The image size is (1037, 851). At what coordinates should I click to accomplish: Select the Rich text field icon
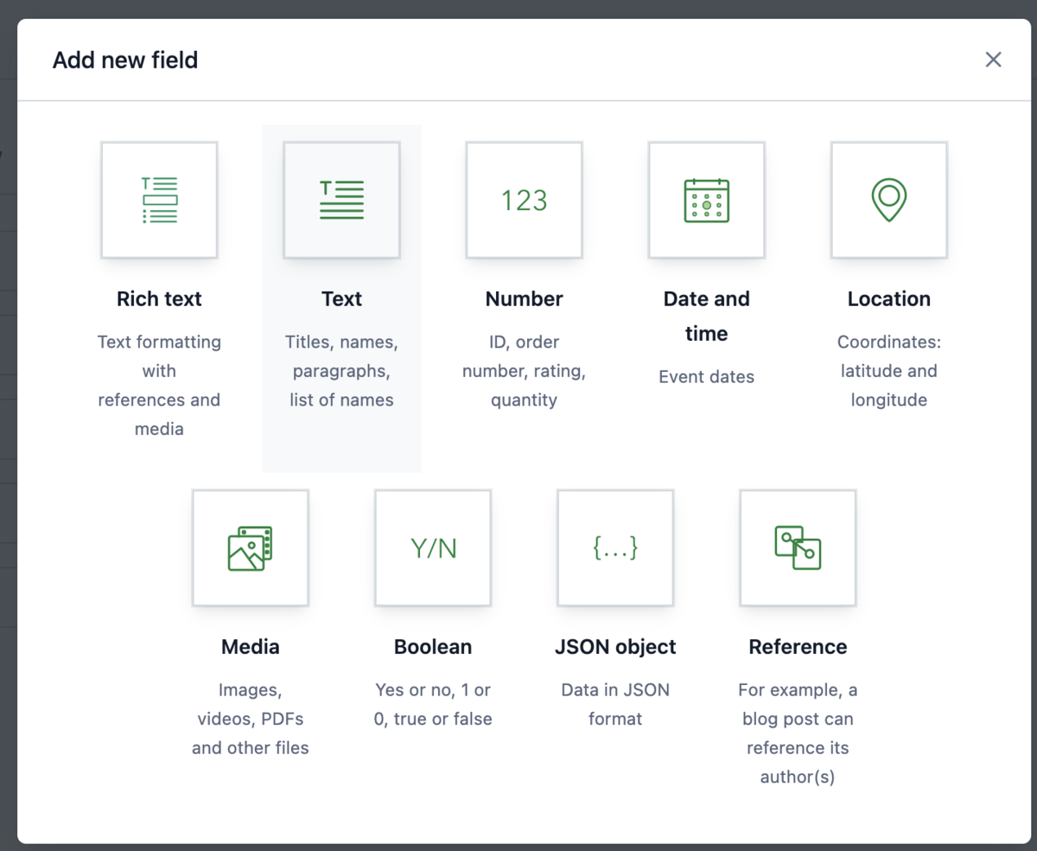click(159, 200)
